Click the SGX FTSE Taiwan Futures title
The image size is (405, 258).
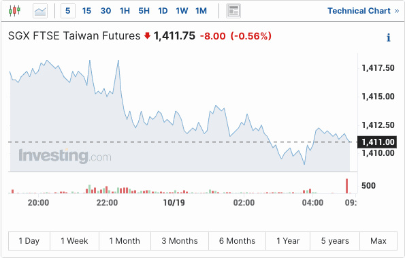coord(74,35)
